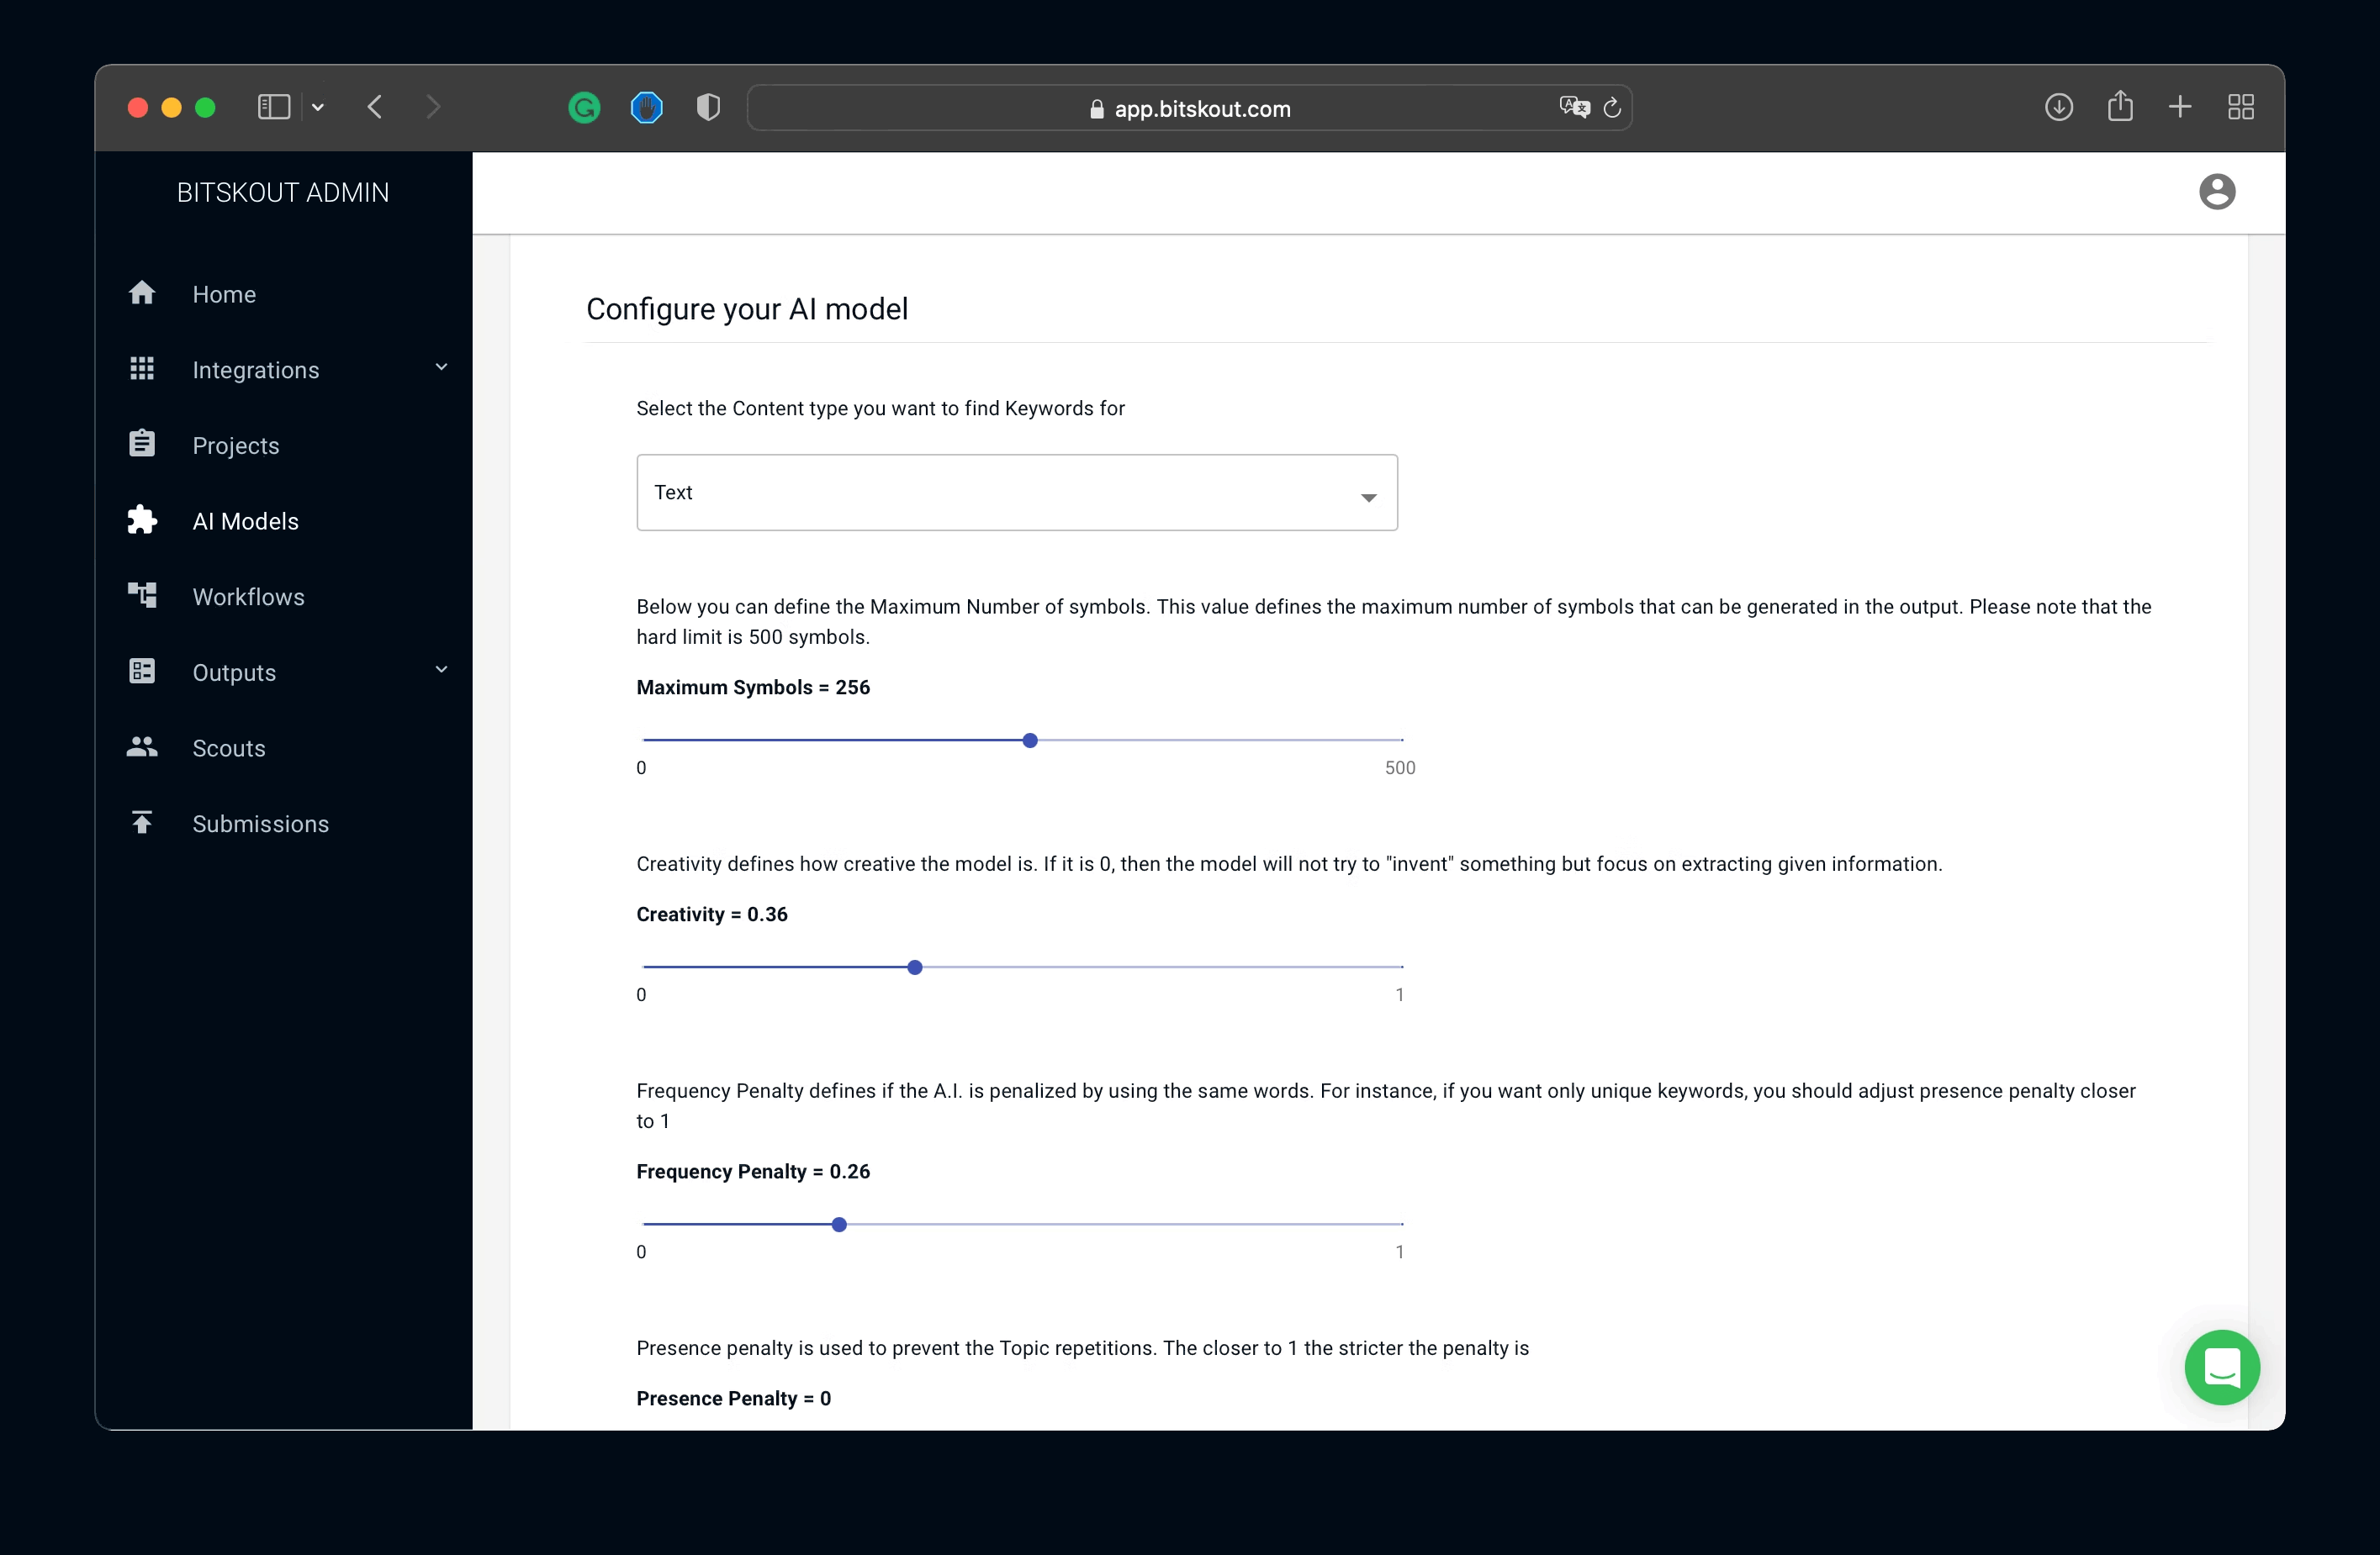Image resolution: width=2380 pixels, height=1555 pixels.
Task: Click the Grammarly extension icon
Action: (584, 108)
